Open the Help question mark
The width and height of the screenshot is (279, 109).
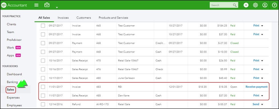(x=274, y=5)
